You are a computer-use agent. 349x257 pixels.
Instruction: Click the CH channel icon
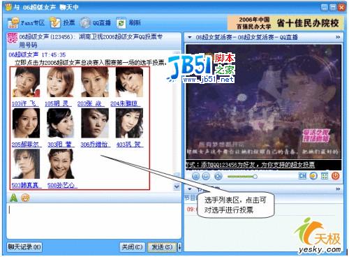[x=302, y=176]
